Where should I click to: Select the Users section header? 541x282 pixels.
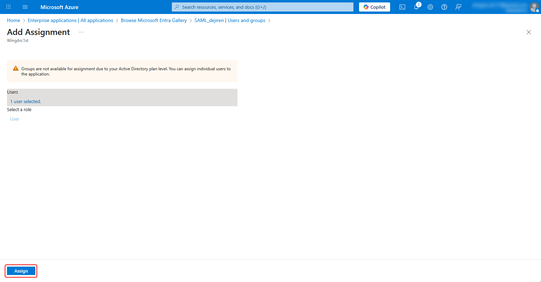tap(13, 92)
